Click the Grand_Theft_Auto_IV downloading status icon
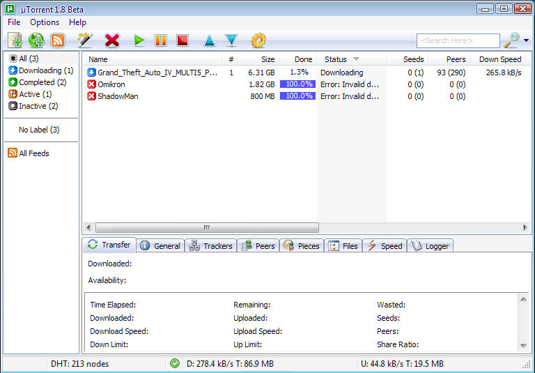The width and height of the screenshot is (535, 373). coord(91,73)
